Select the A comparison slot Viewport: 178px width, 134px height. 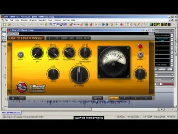(x=114, y=98)
